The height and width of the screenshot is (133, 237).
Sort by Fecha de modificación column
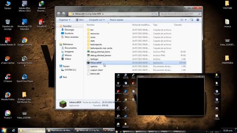click(x=141, y=25)
